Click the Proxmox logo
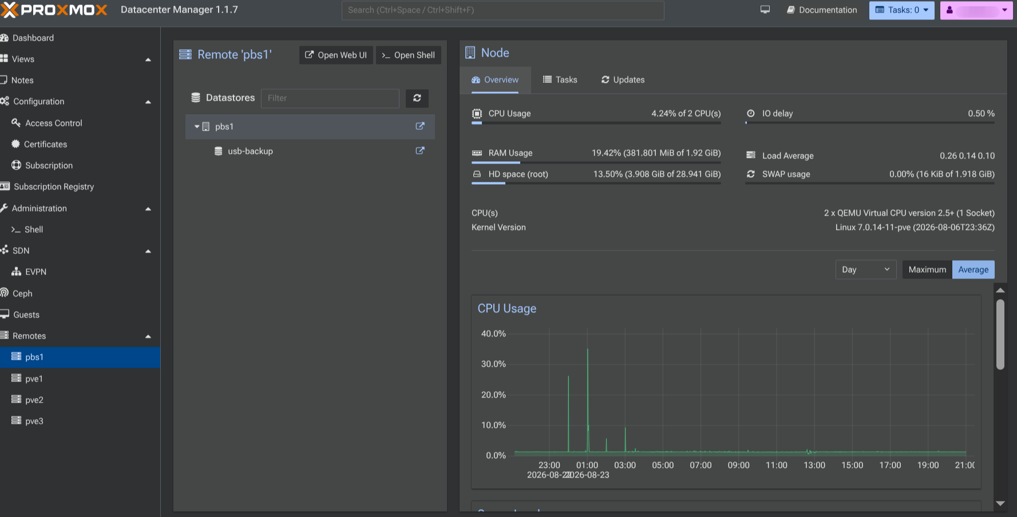Screen dimensions: 1017x517 coord(54,10)
